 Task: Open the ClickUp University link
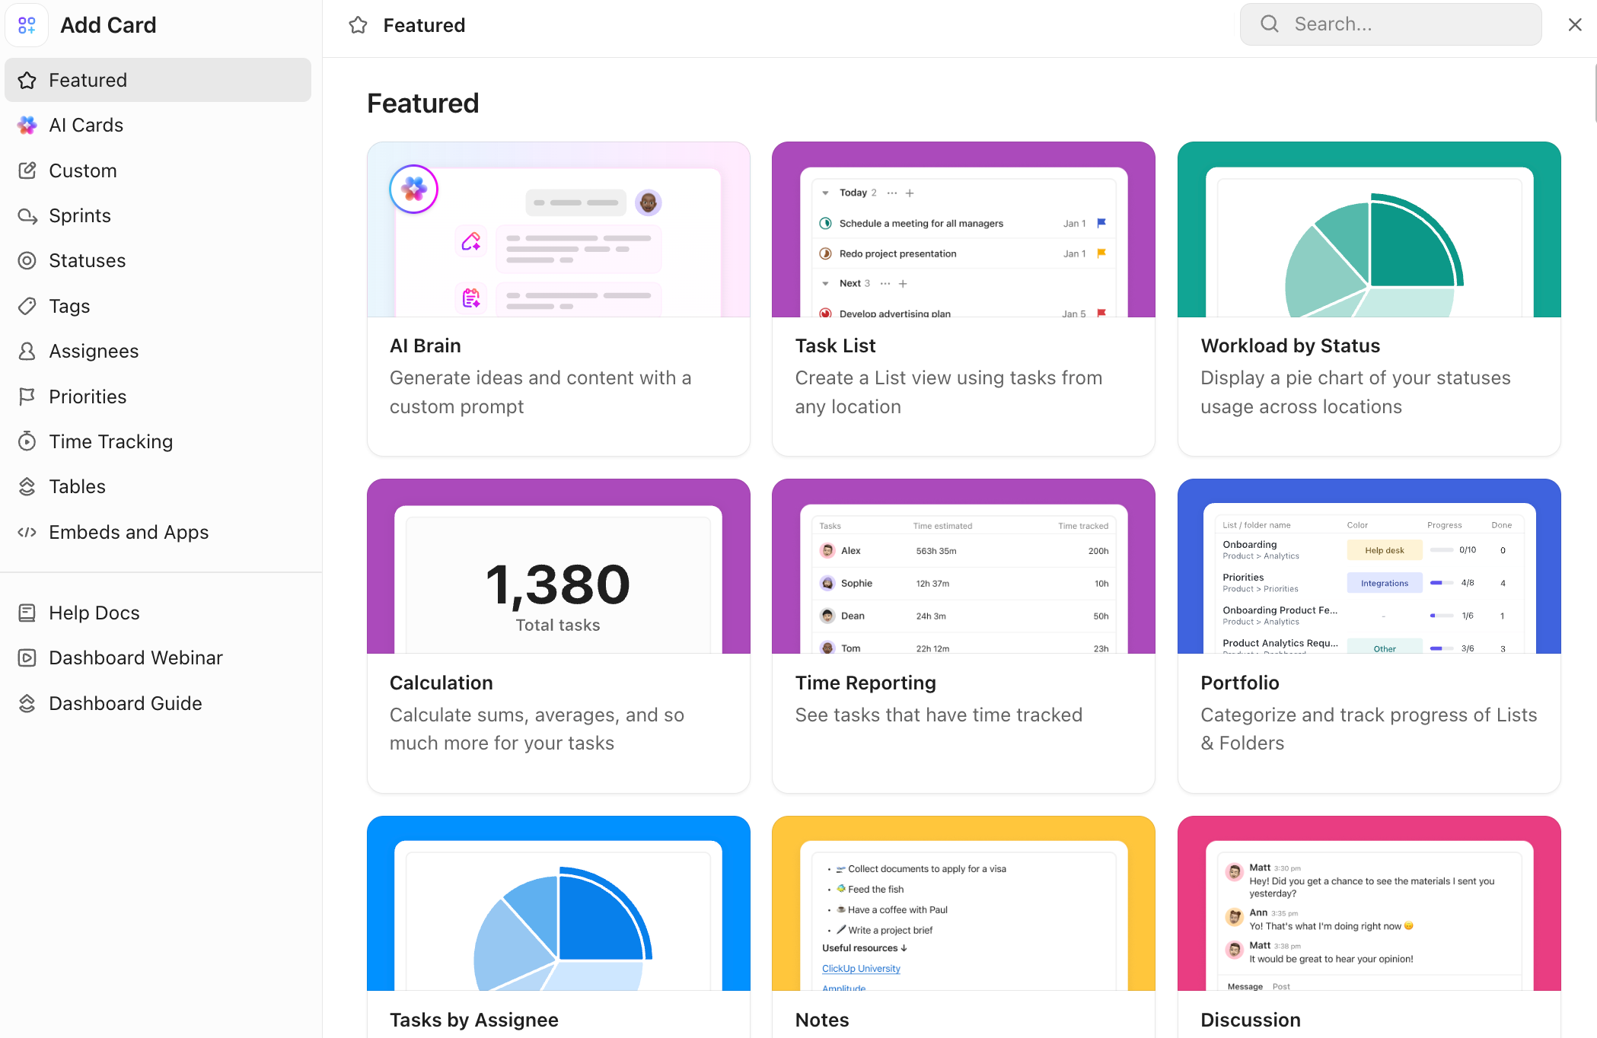(861, 968)
